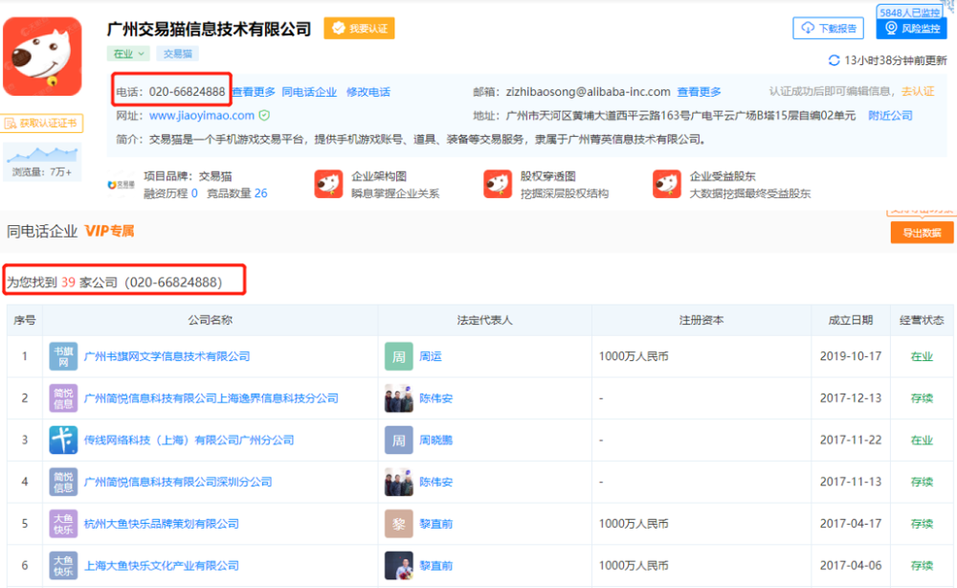957x588 pixels.
Task: Open 广州简悦信息科技有限公司深圳分公司
Action: (178, 482)
